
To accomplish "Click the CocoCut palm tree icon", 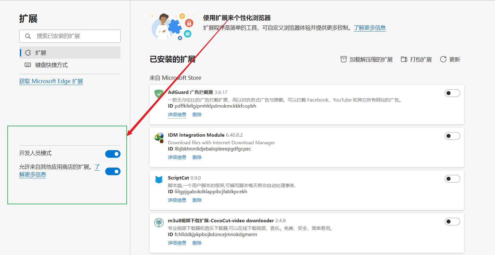I will (x=159, y=223).
